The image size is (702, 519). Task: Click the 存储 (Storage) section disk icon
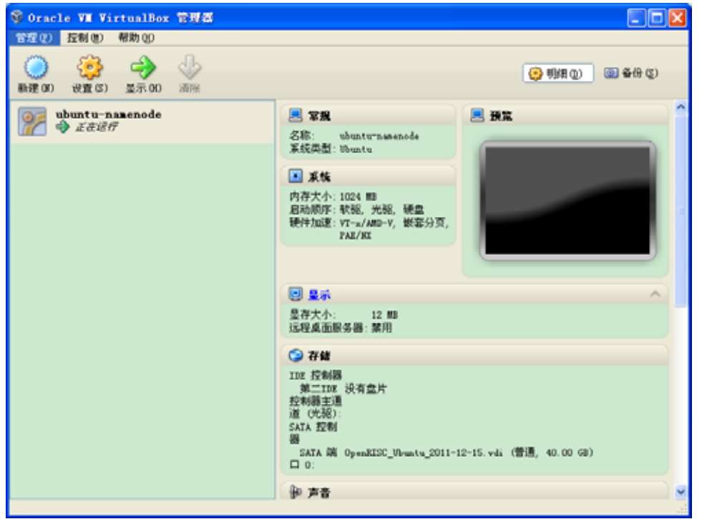[295, 355]
